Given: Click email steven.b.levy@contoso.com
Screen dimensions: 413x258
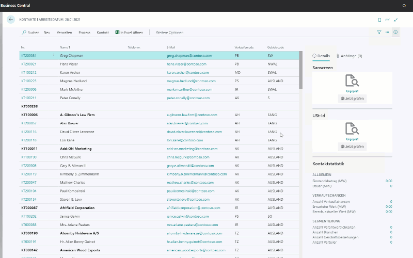Looking at the screenshot, I should [188, 200].
